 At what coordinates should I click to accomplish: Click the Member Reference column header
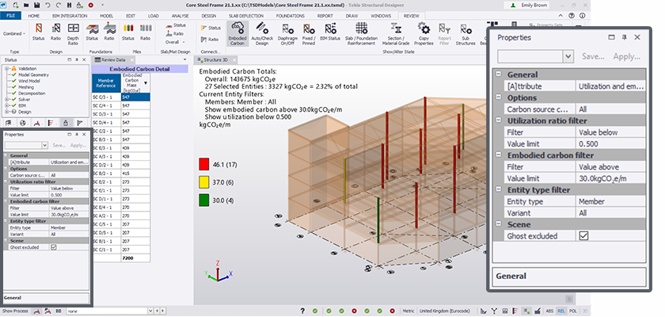tap(106, 83)
